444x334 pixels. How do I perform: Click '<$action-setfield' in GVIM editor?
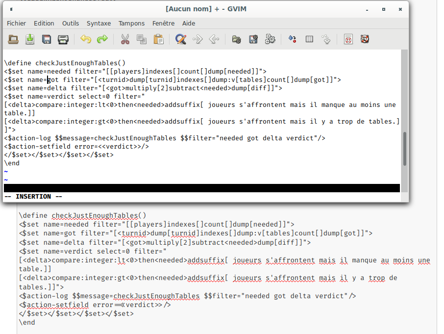click(x=37, y=147)
